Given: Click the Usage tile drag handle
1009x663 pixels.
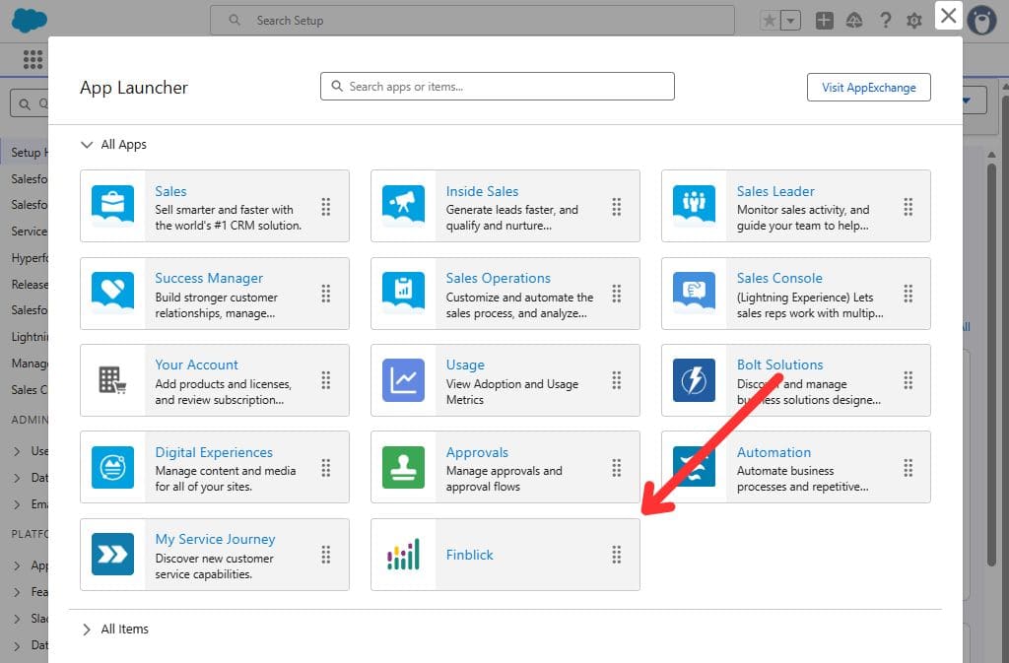Looking at the screenshot, I should (617, 380).
